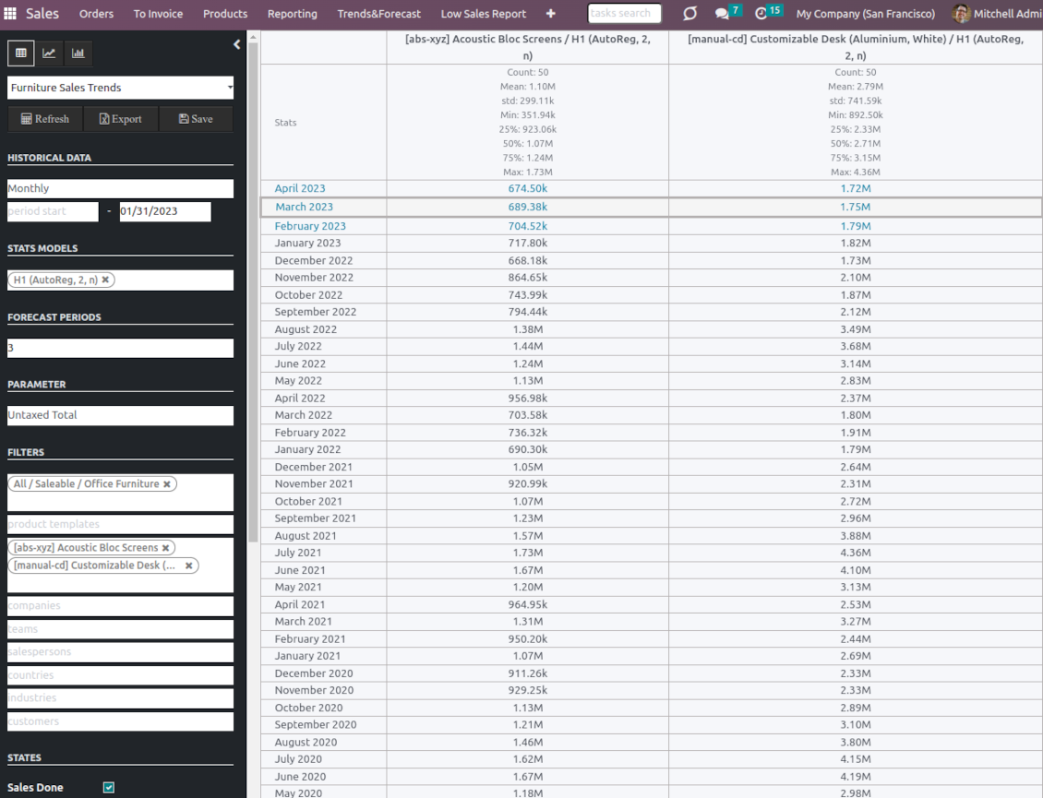Click the plus icon in the top menu
The image size is (1043, 798).
[x=551, y=14]
